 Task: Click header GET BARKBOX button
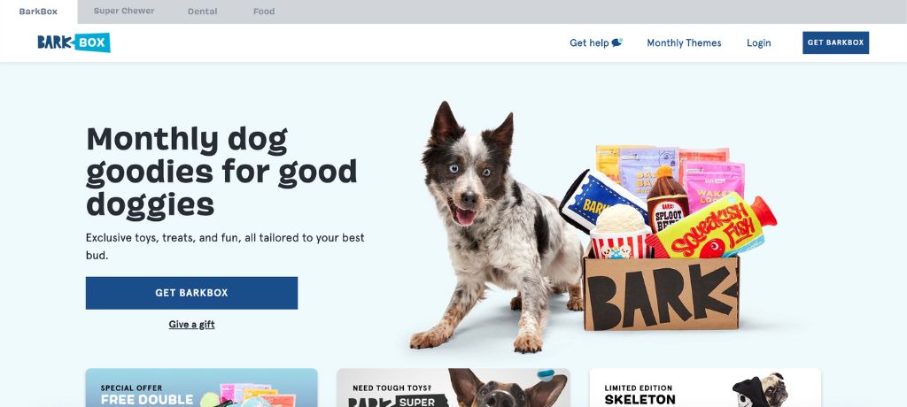835,42
